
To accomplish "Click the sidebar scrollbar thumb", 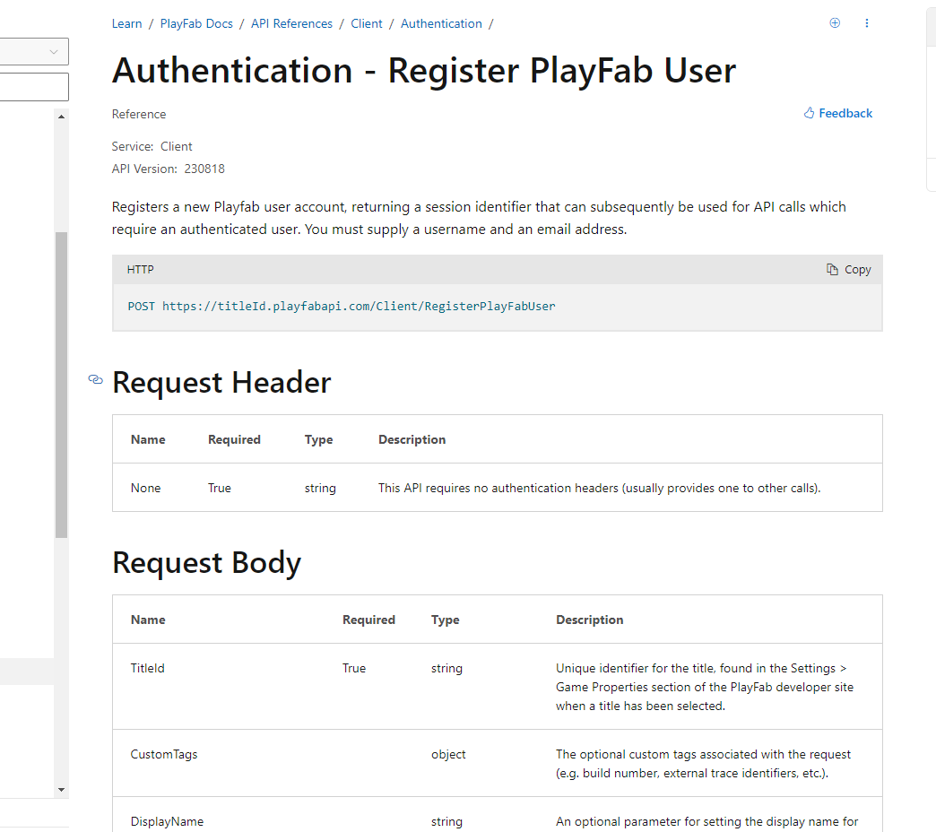I will 61,385.
